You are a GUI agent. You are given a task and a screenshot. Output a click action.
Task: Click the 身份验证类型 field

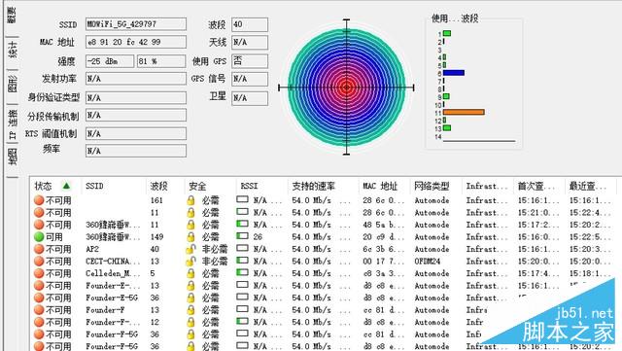[x=136, y=97]
